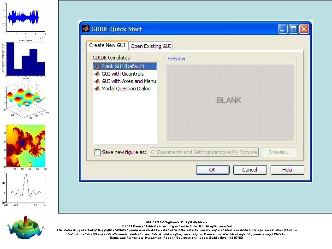
Task: Click the Browse... button
Action: (279, 153)
